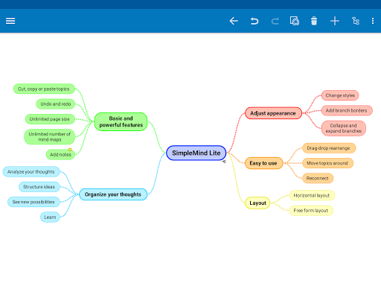Click the Cut, copy or paste topics node
Screen dimensions: 381x286
click(44, 89)
